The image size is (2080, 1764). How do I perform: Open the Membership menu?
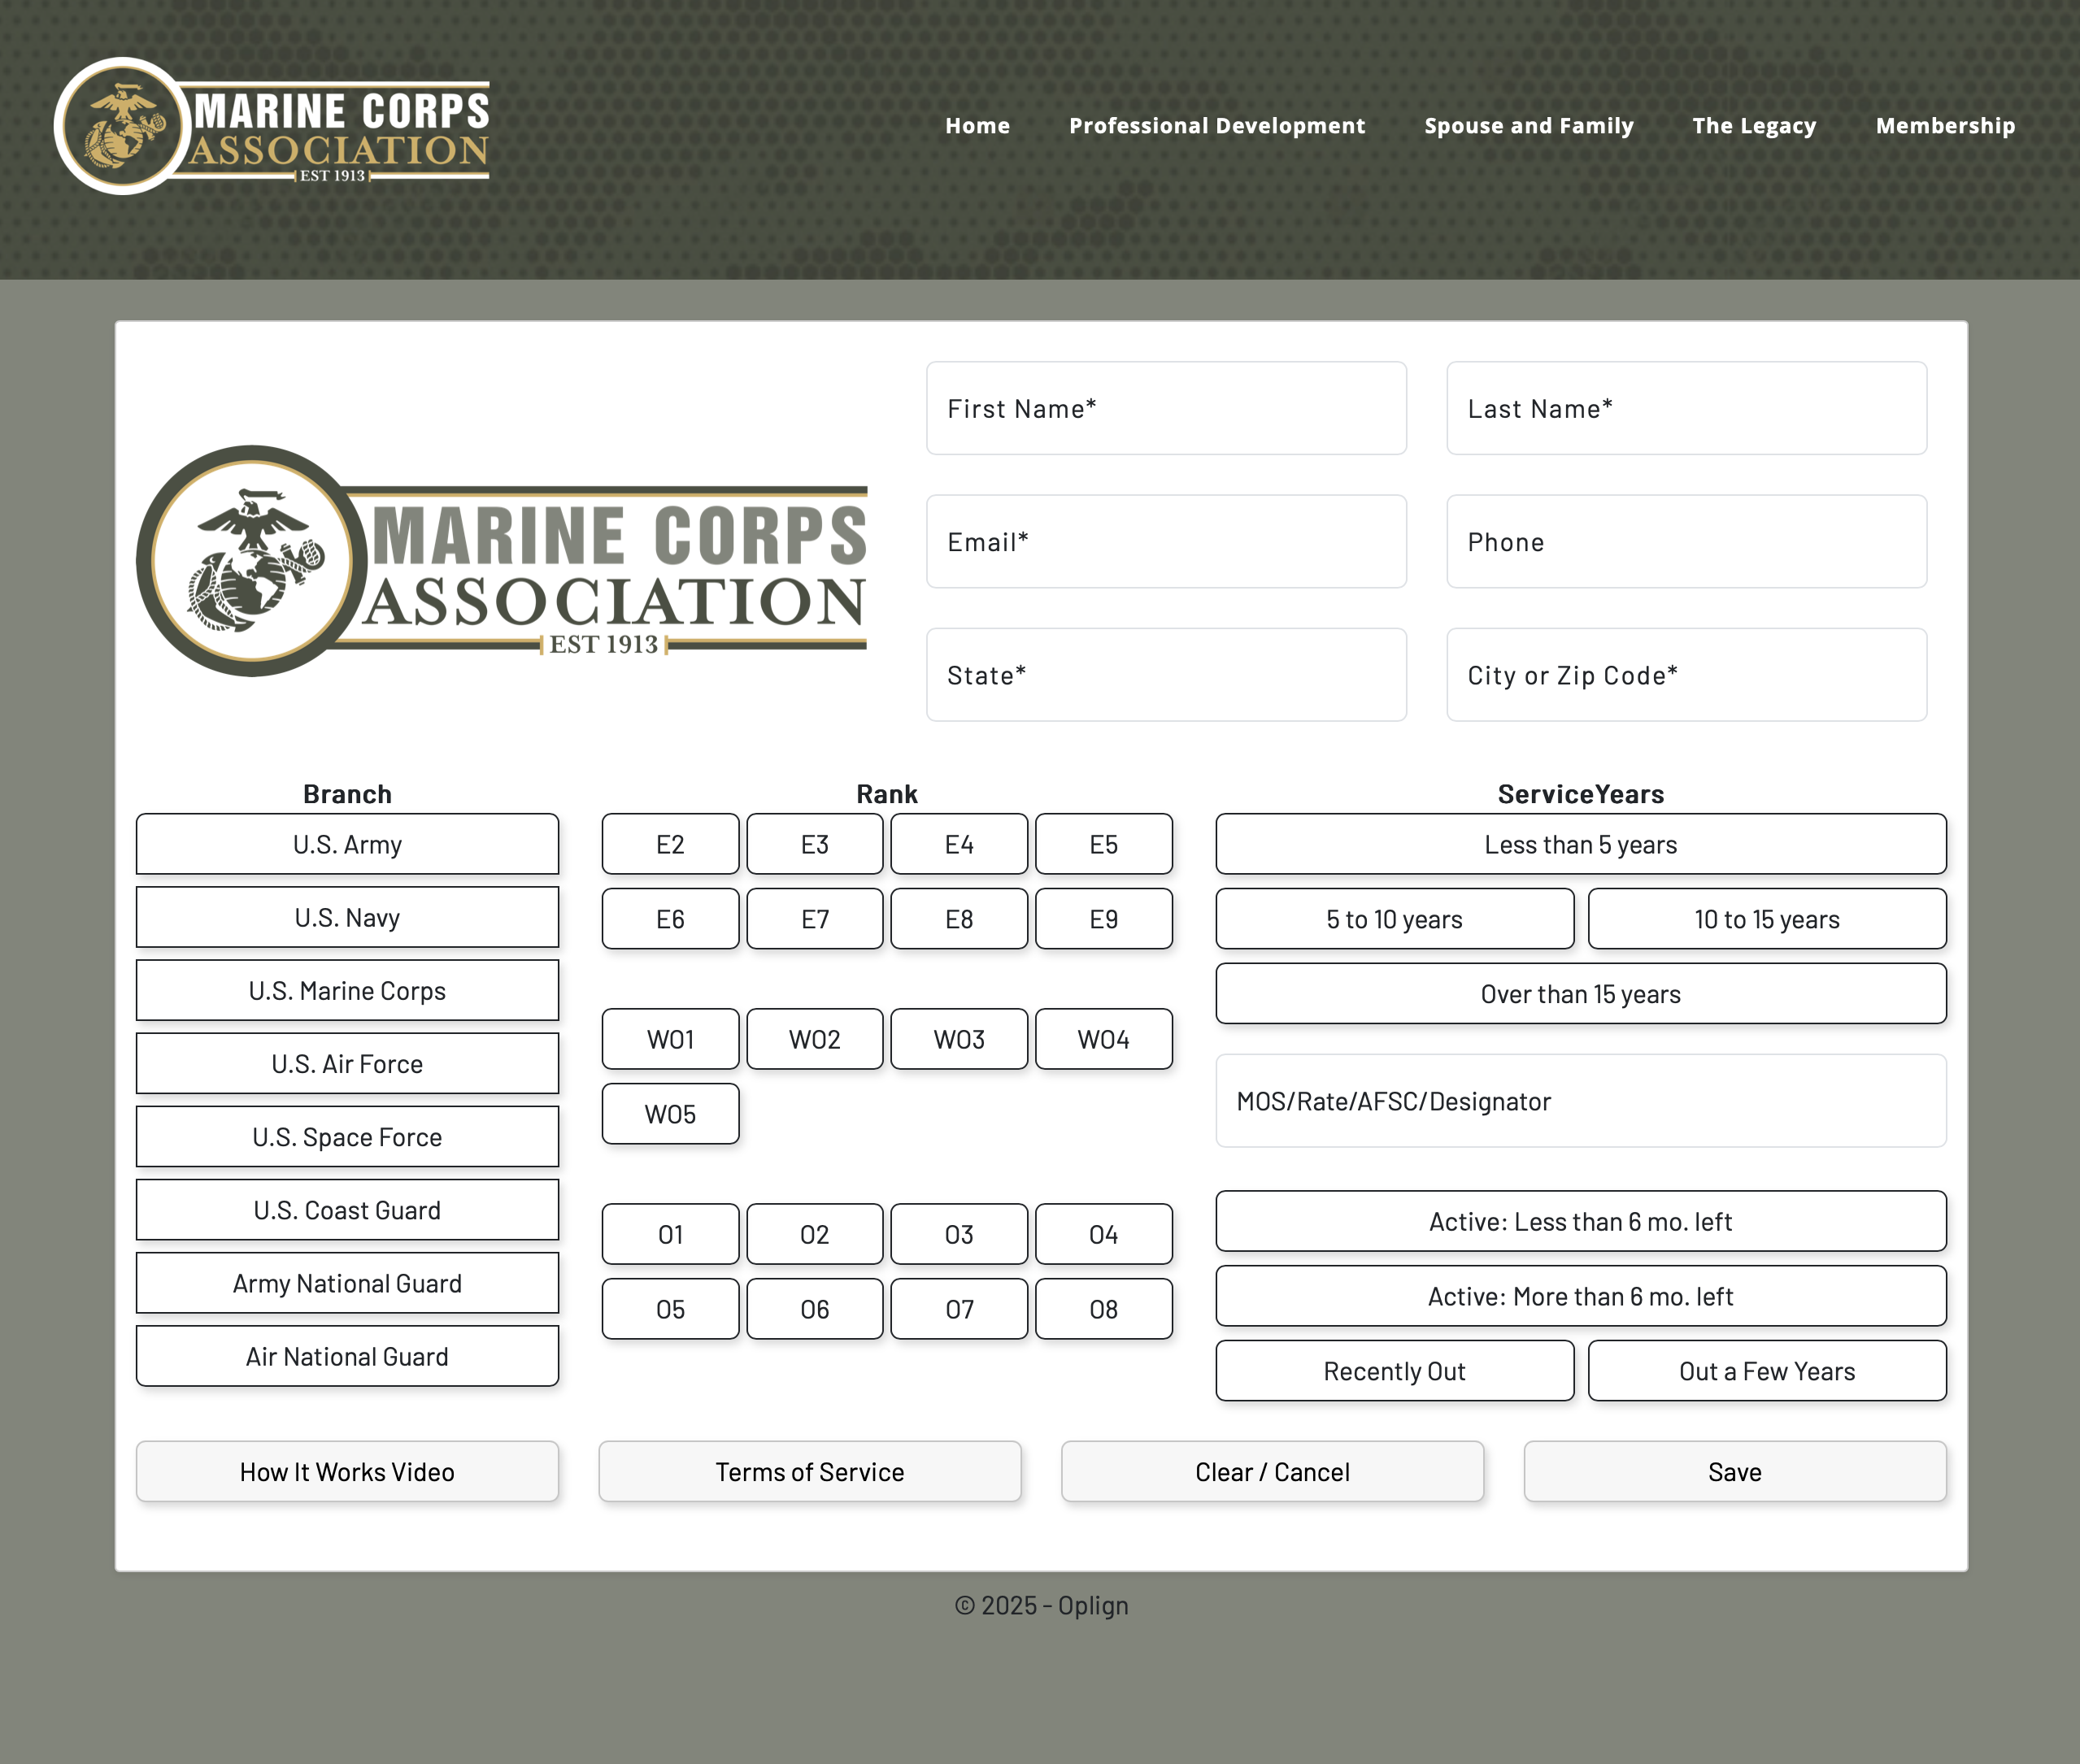pos(1945,126)
